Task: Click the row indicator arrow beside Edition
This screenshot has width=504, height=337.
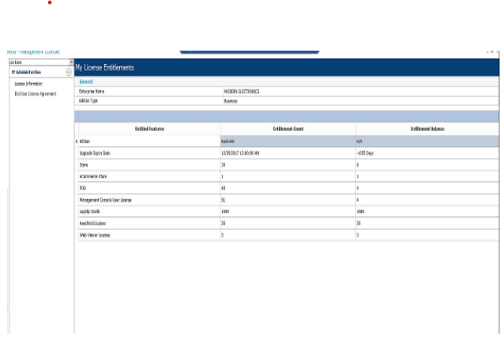Action: tap(77, 140)
